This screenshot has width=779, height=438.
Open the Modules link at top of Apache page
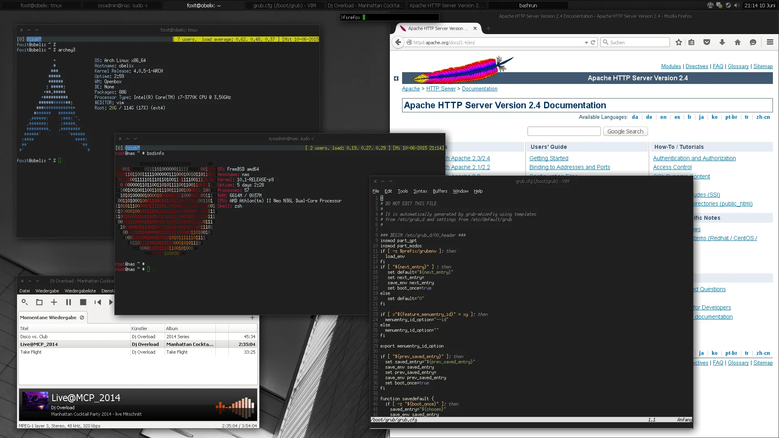coord(671,66)
